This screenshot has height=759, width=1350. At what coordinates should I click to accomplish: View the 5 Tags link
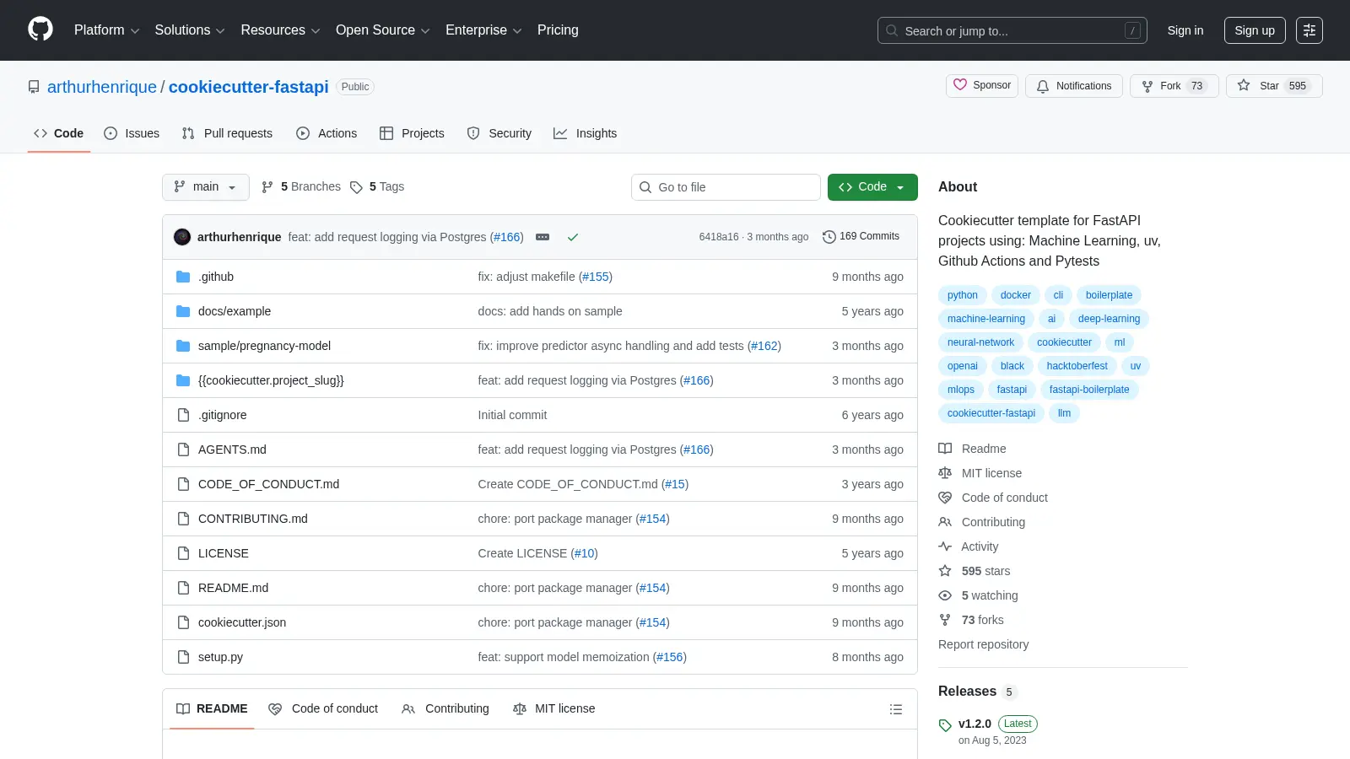click(x=377, y=187)
